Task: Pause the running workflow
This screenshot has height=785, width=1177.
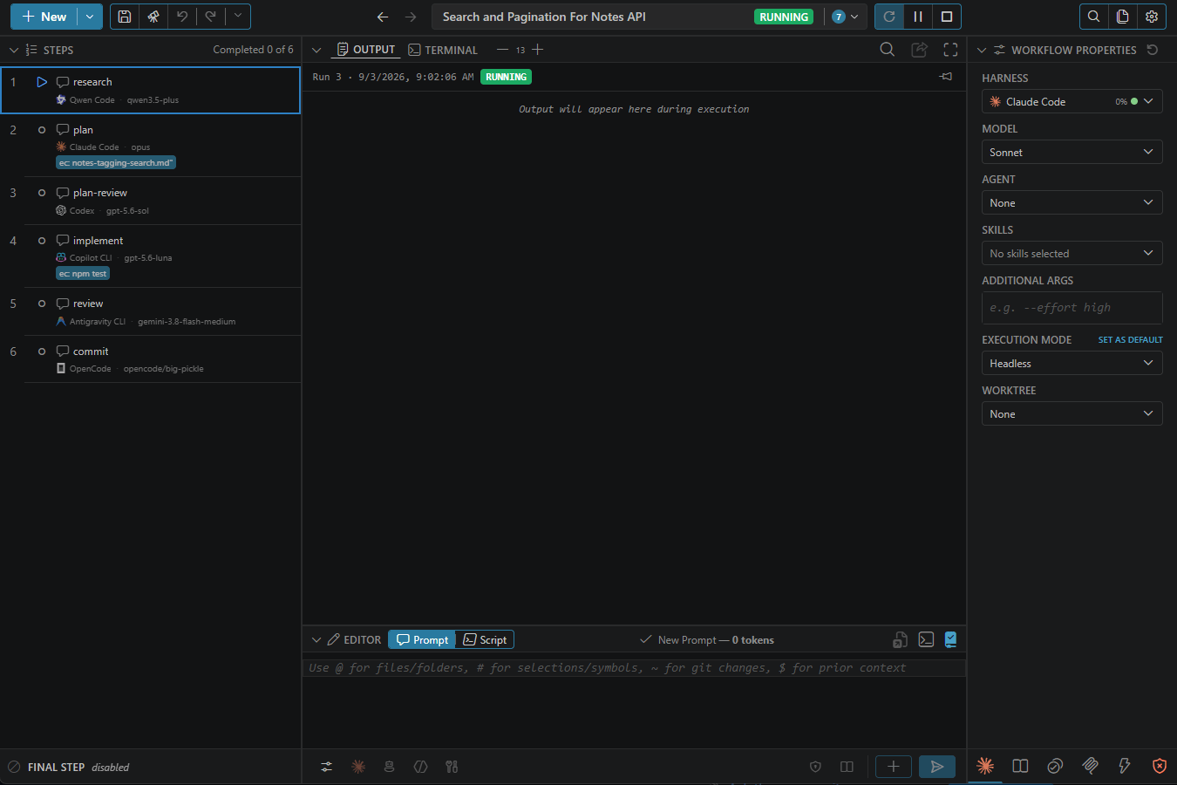Action: click(x=918, y=17)
